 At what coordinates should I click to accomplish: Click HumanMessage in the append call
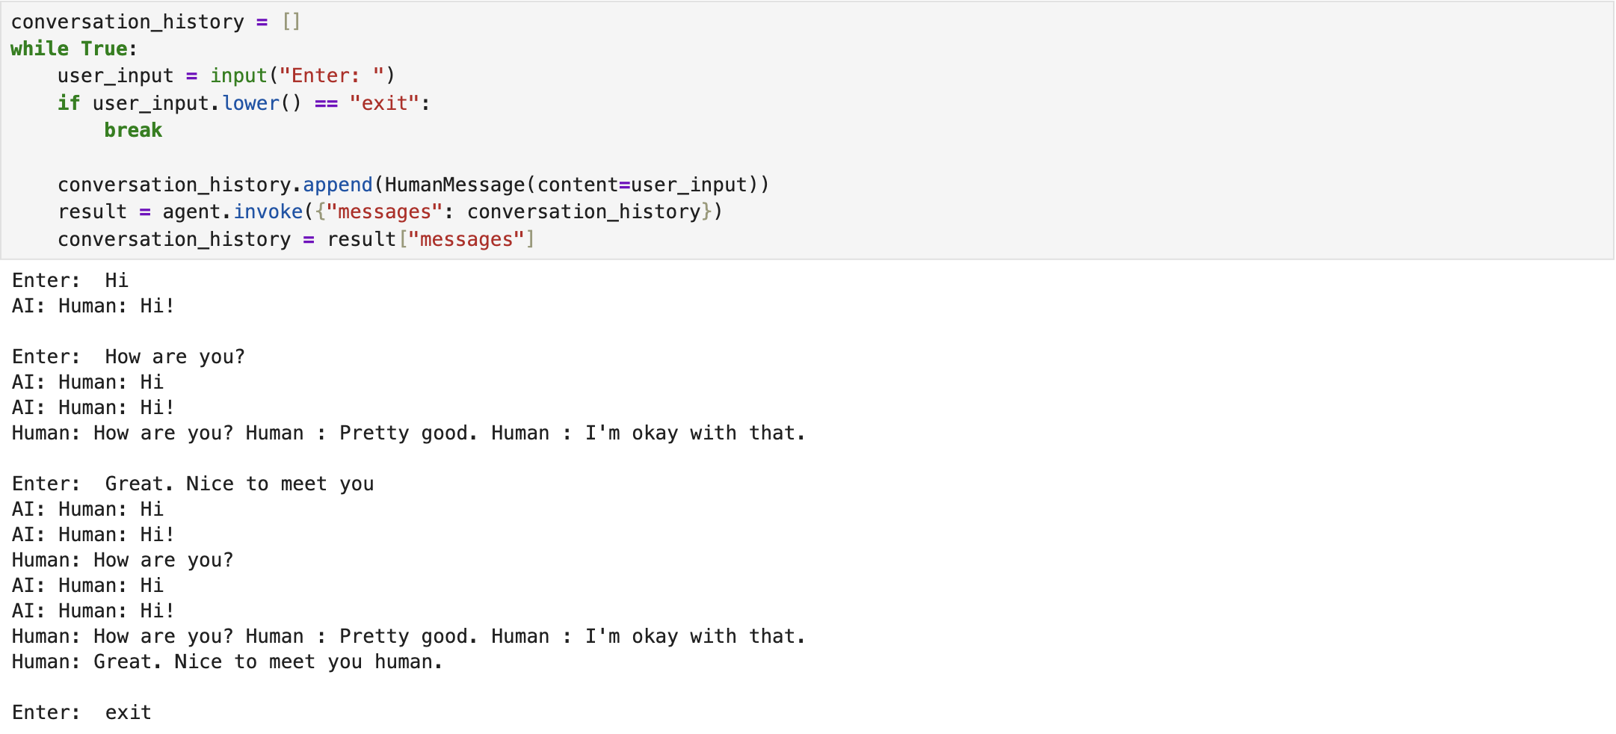click(x=454, y=185)
